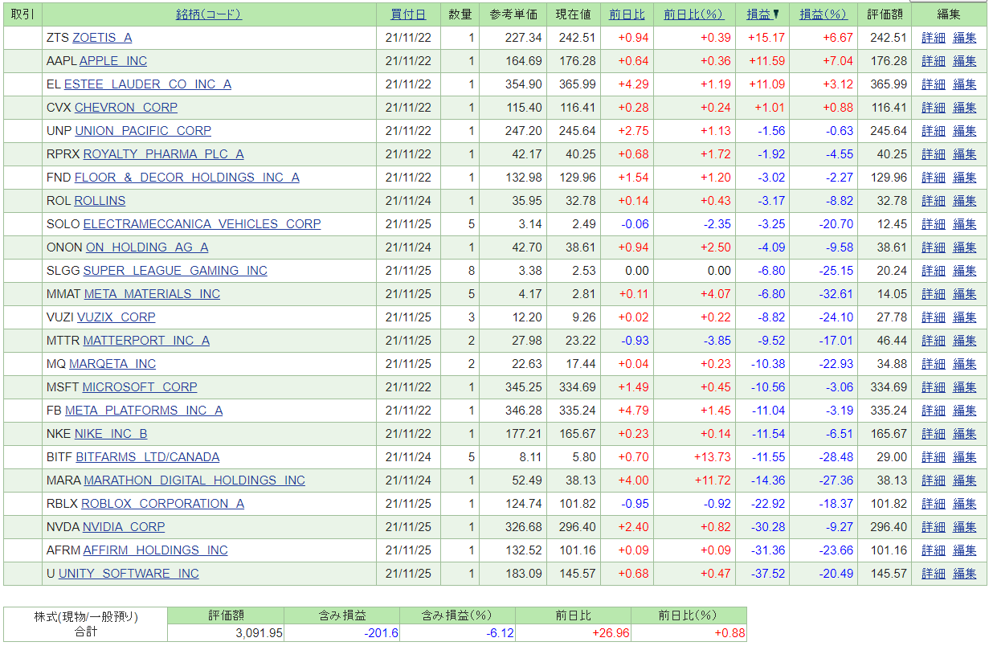Image resolution: width=989 pixels, height=646 pixels.
Task: Click 編集 for NKE row
Action: click(965, 434)
